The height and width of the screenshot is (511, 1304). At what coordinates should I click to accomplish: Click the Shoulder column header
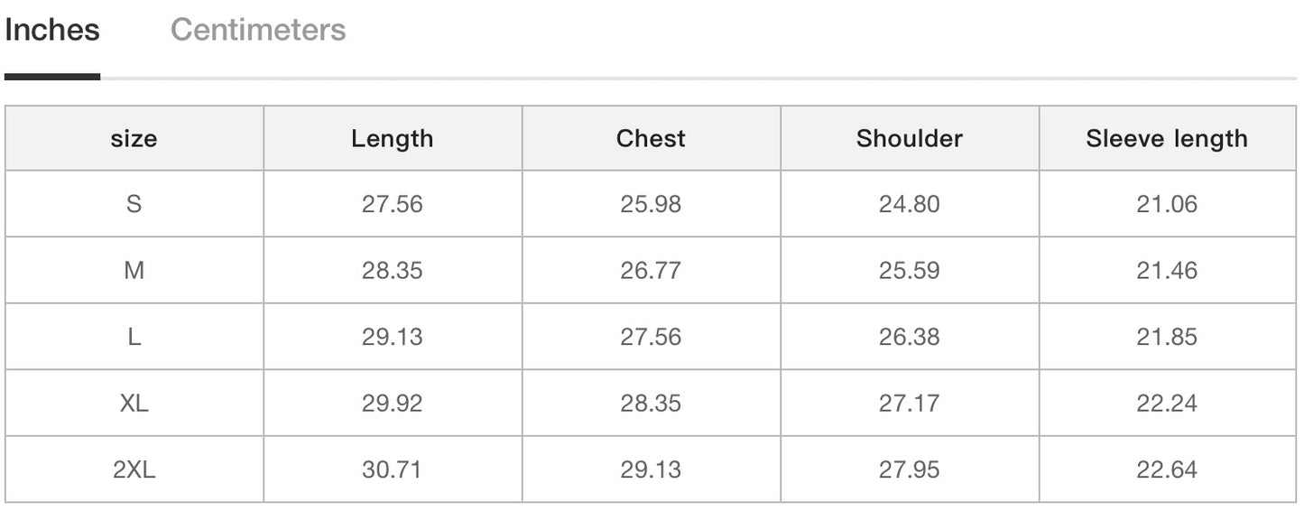coord(909,138)
